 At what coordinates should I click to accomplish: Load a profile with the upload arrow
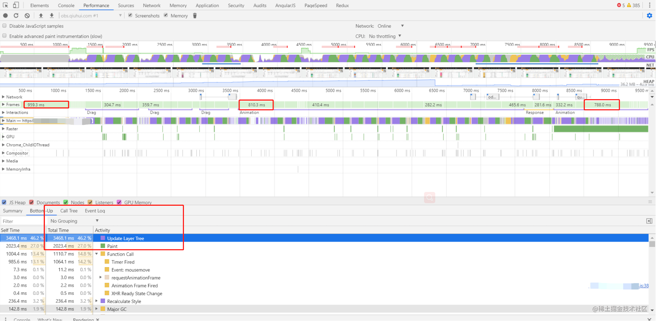[41, 15]
